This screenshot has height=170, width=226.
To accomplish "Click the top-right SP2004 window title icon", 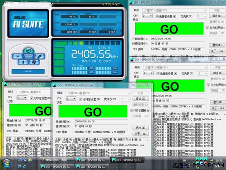I will [131, 3].
